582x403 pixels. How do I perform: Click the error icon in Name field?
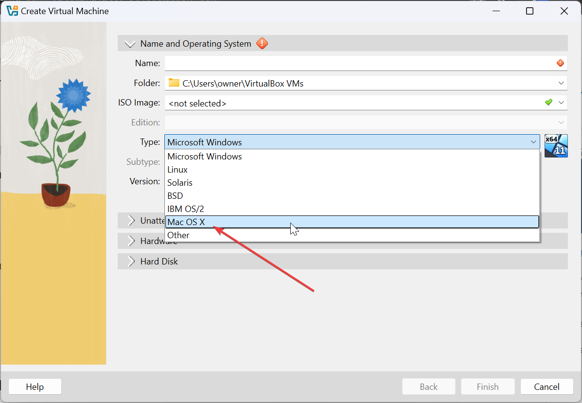point(560,63)
